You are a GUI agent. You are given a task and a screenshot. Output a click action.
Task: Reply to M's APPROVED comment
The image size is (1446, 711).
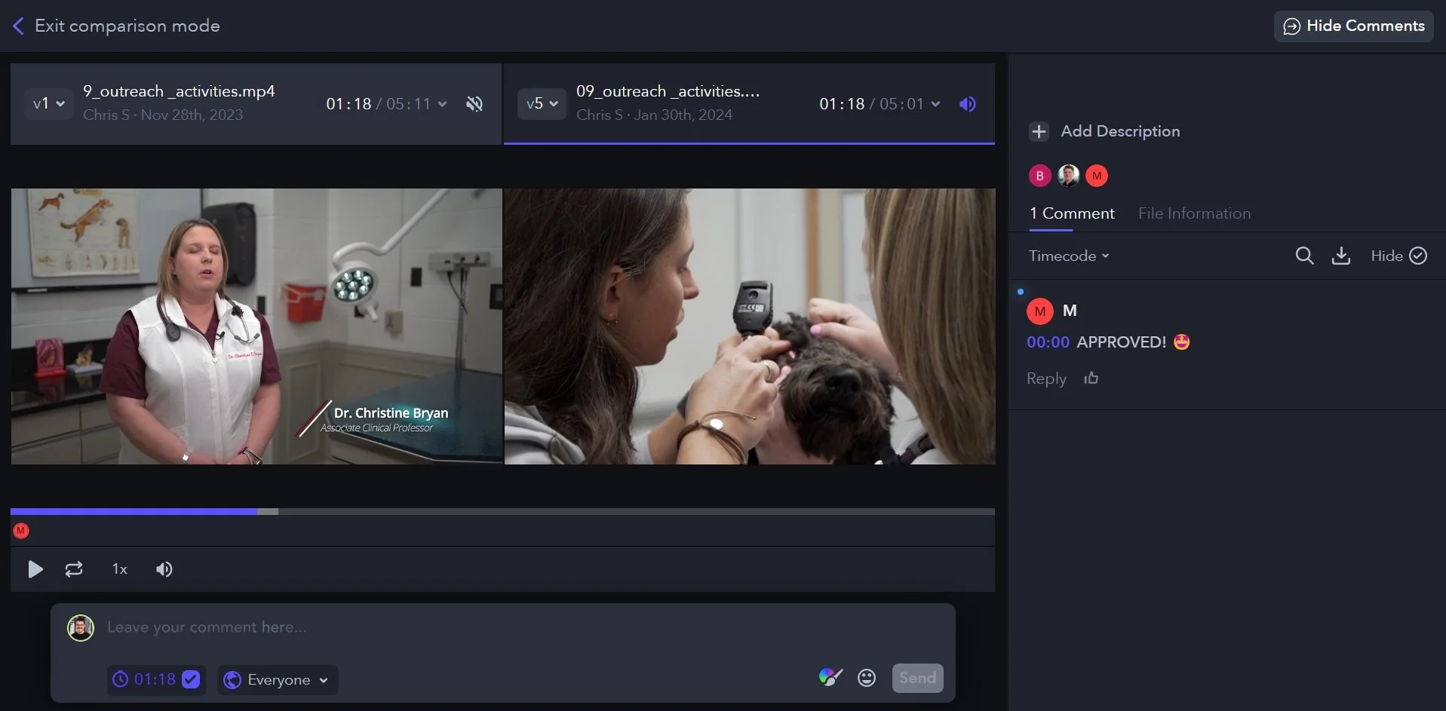click(1046, 378)
